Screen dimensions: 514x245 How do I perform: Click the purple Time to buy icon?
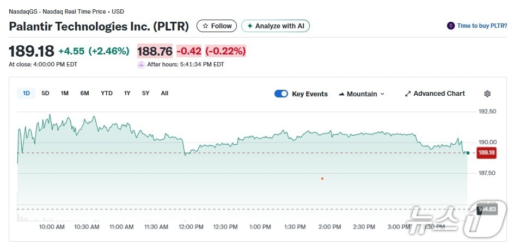tap(450, 26)
